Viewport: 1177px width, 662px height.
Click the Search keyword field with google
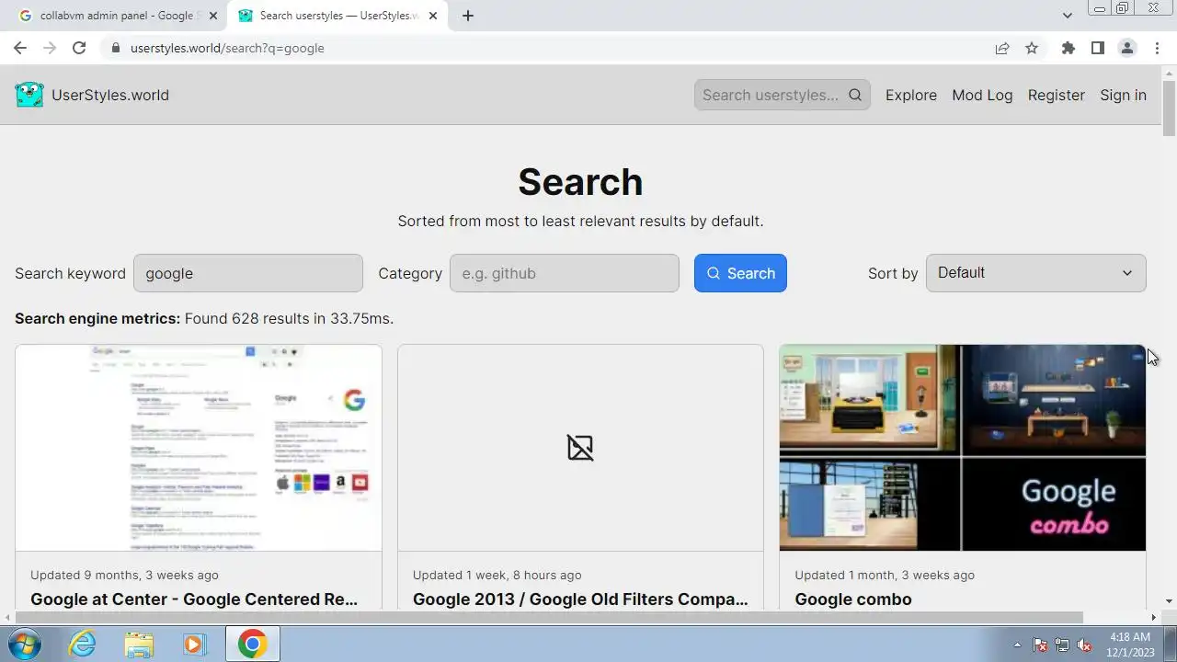[x=248, y=273]
